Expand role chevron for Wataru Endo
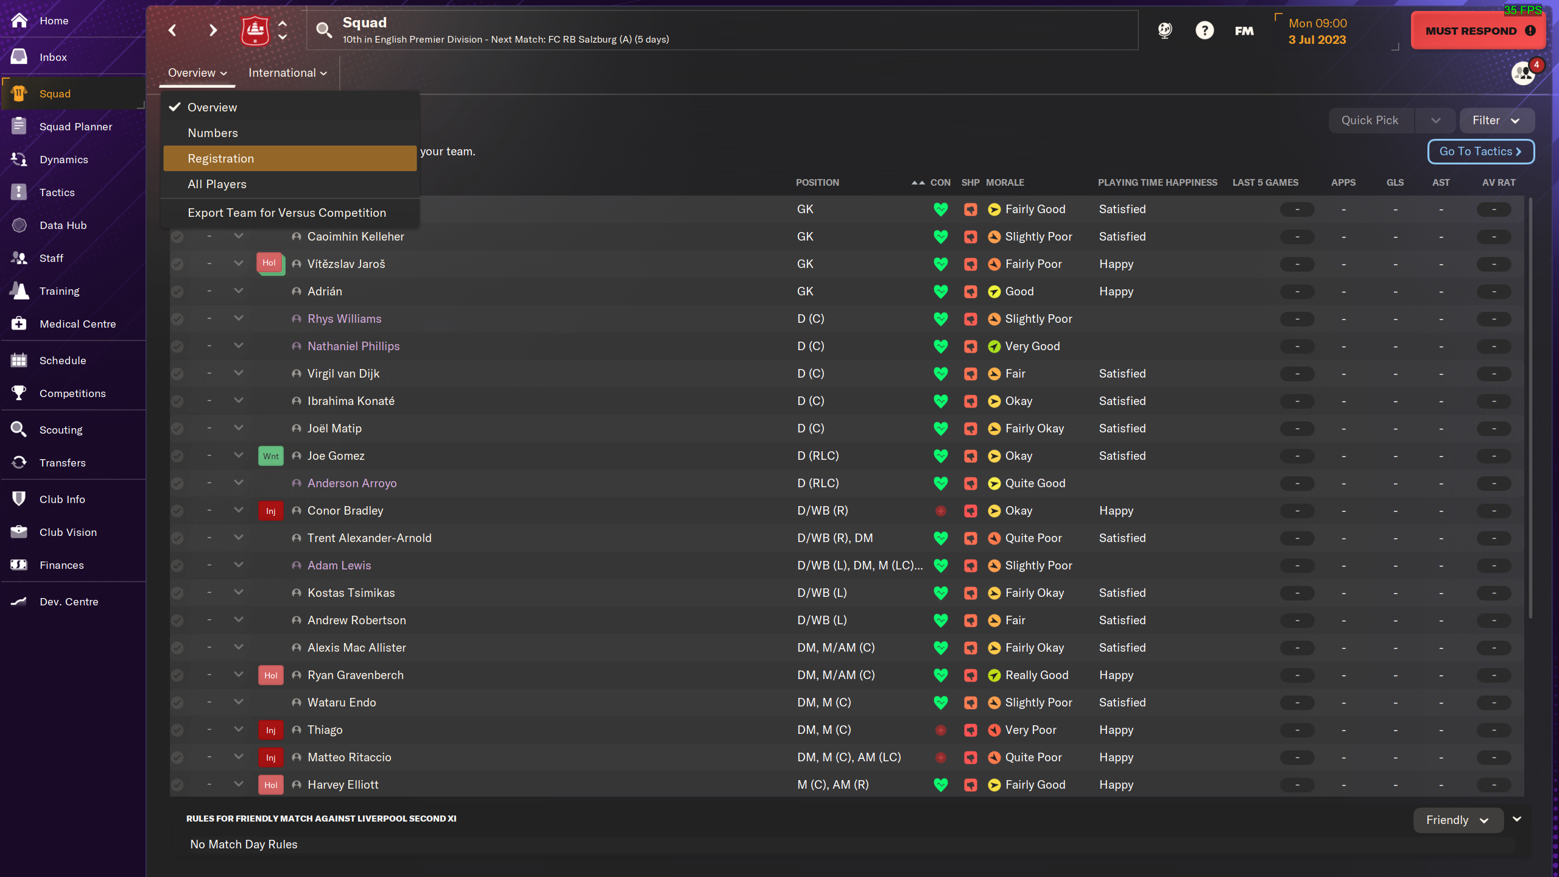 pyautogui.click(x=239, y=702)
